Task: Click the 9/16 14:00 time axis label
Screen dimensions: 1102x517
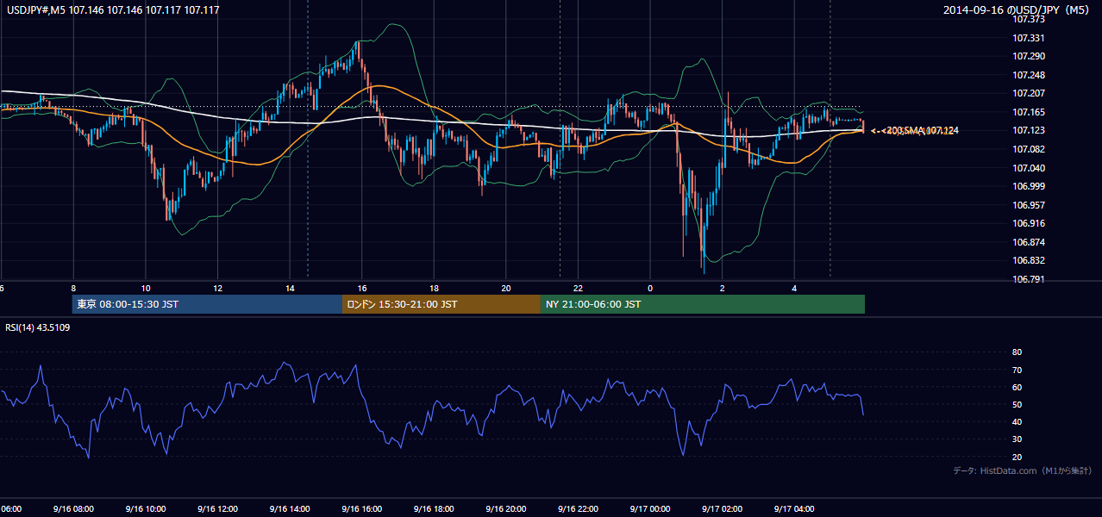Action: 289,509
